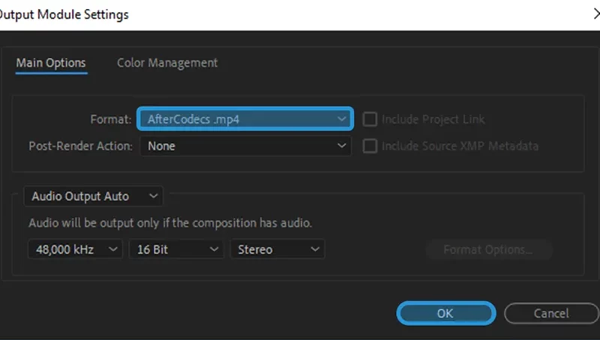Viewport: 600px width, 340px height.
Task: Switch to the Main Options tab
Action: (x=51, y=63)
